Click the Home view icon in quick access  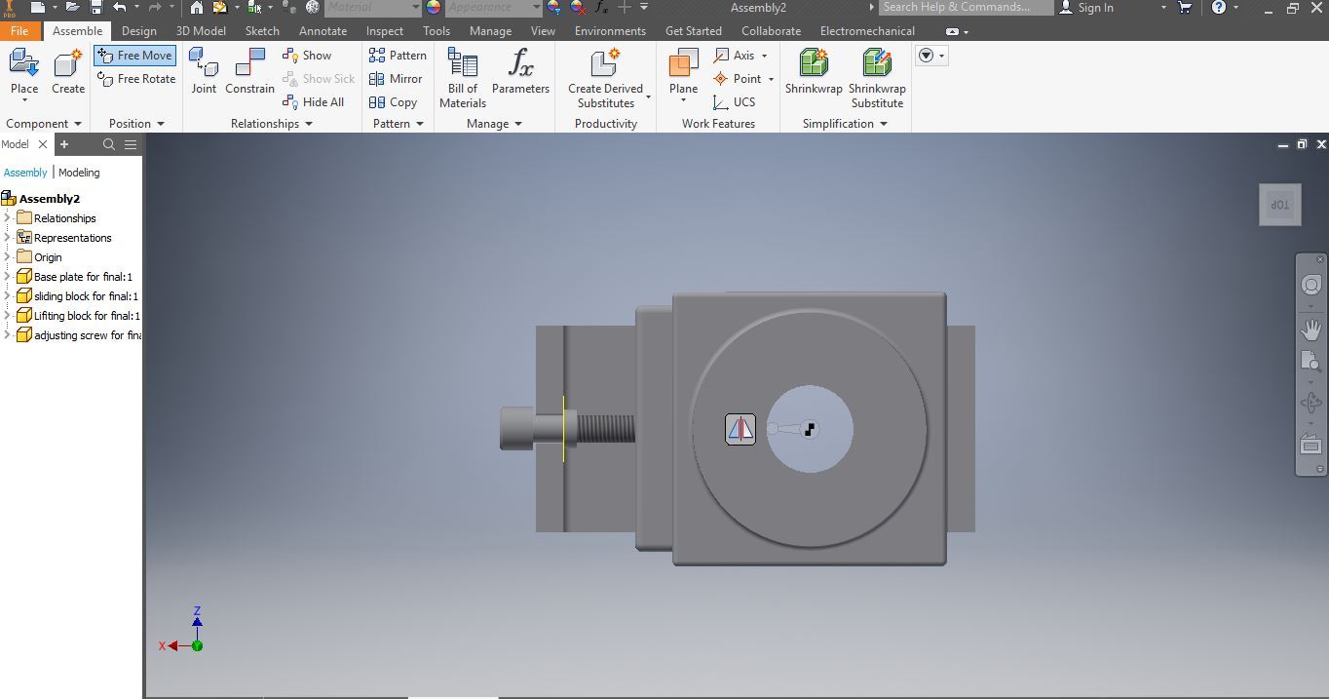point(197,8)
